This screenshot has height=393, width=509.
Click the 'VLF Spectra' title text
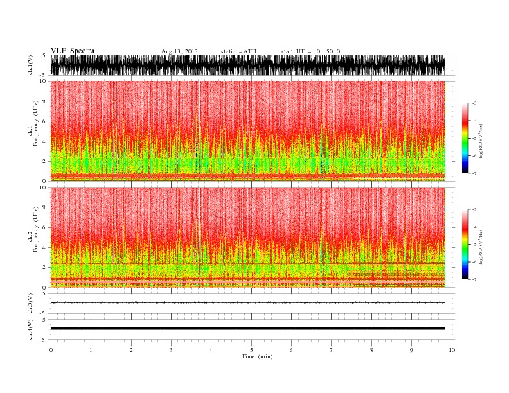pyautogui.click(x=73, y=51)
